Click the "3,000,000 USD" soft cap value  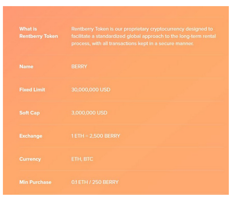[89, 113]
